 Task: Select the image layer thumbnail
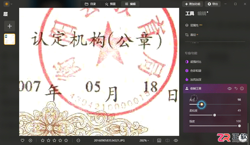[10, 39]
